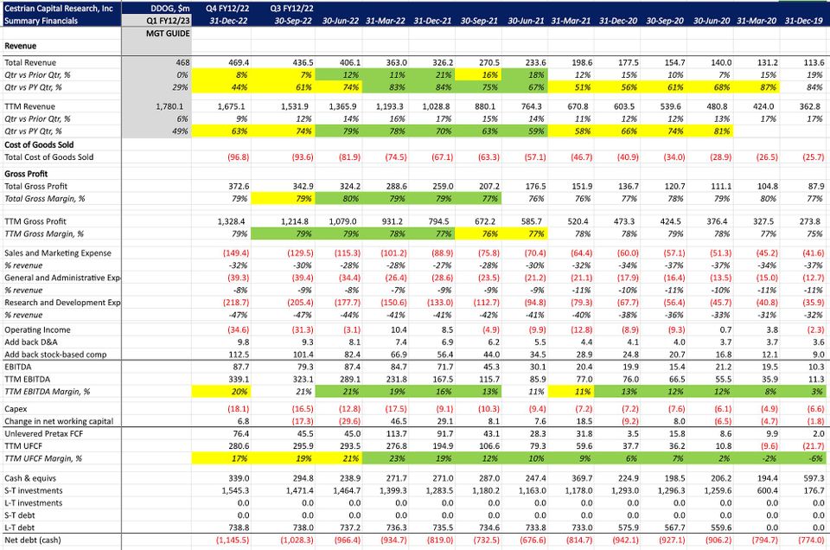The height and width of the screenshot is (550, 830).
Task: Select the Total Revenue 469.4 cell
Action: pos(222,62)
